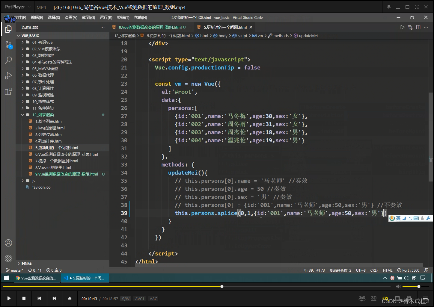
Task: Jump to previous video in PotPlayer
Action: pyautogui.click(x=39, y=298)
